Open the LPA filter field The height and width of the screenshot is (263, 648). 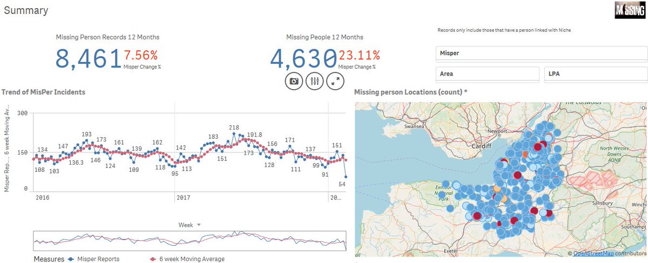coord(596,74)
